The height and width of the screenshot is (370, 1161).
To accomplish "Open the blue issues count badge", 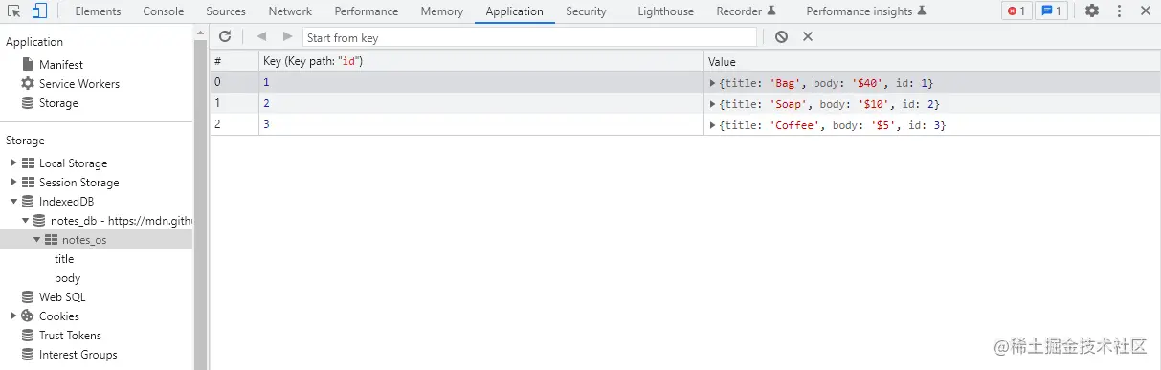I will coord(1052,11).
